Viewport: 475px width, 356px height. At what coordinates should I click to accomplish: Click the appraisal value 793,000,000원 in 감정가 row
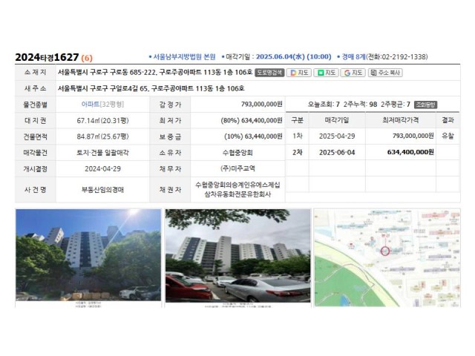[262, 104]
